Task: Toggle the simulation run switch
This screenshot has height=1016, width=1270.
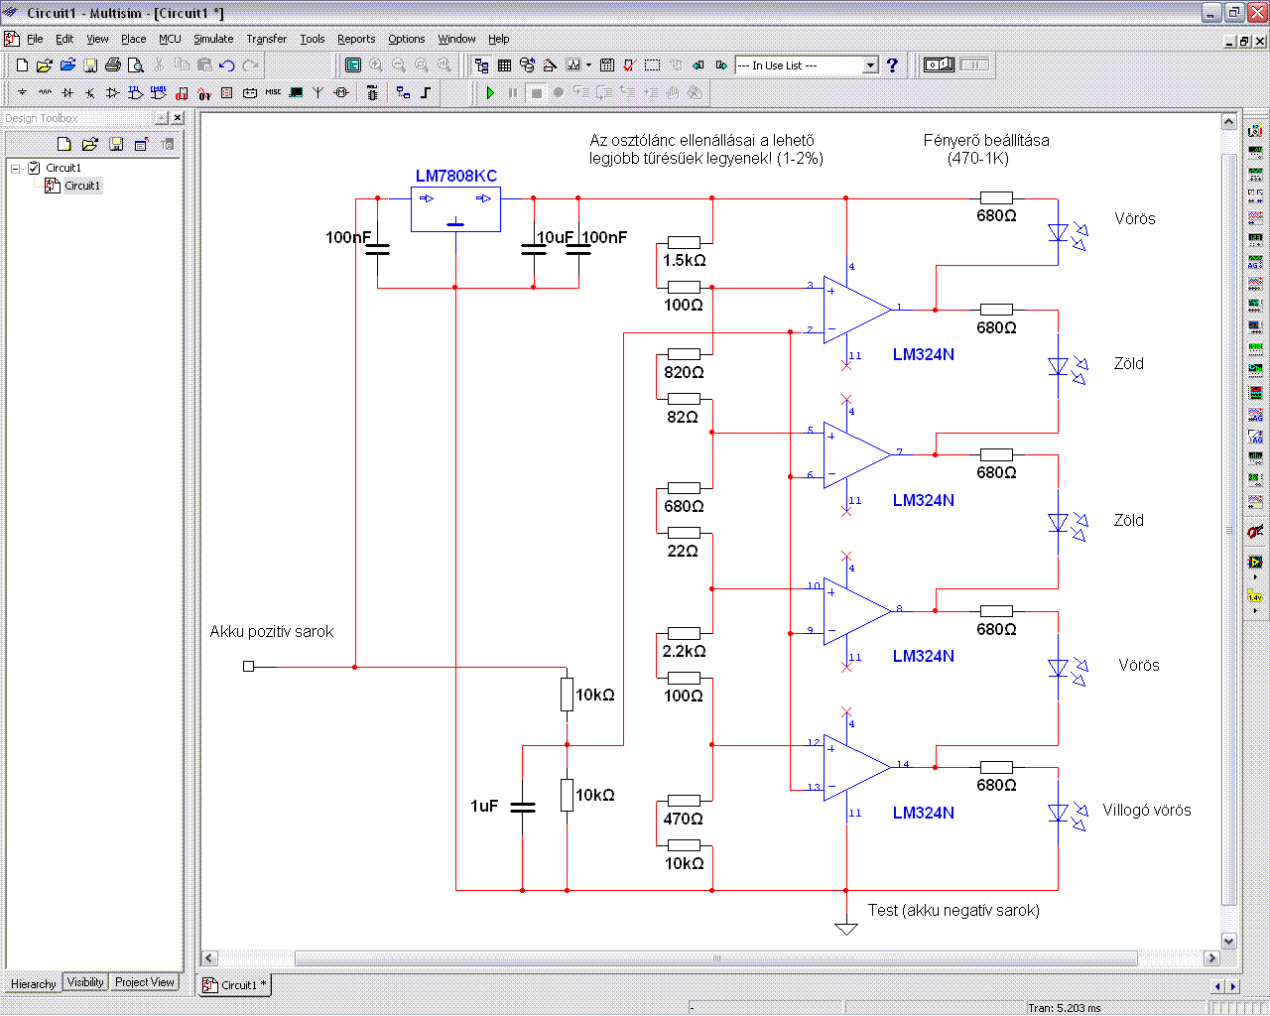Action: [x=939, y=65]
